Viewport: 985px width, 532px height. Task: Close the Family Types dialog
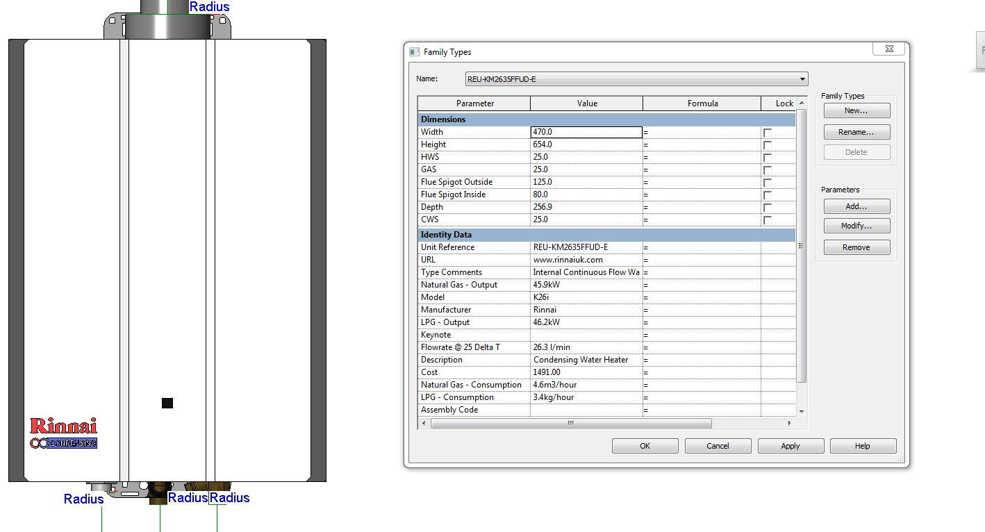[x=888, y=49]
